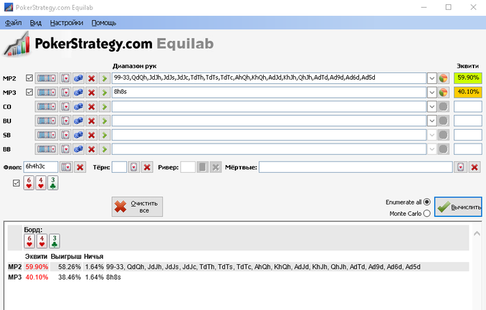Open hand range selector for SB
The image size is (486, 310).
point(47,135)
